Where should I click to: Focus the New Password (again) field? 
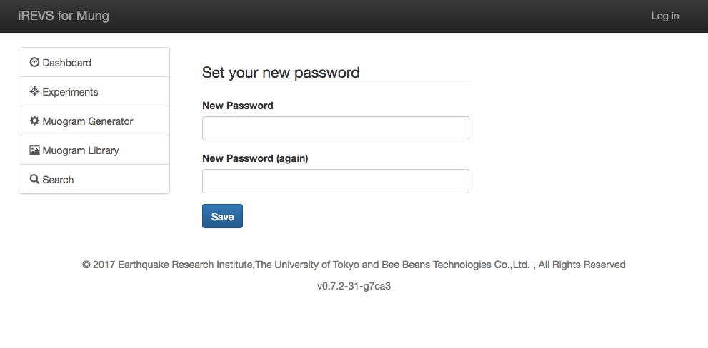pos(336,181)
